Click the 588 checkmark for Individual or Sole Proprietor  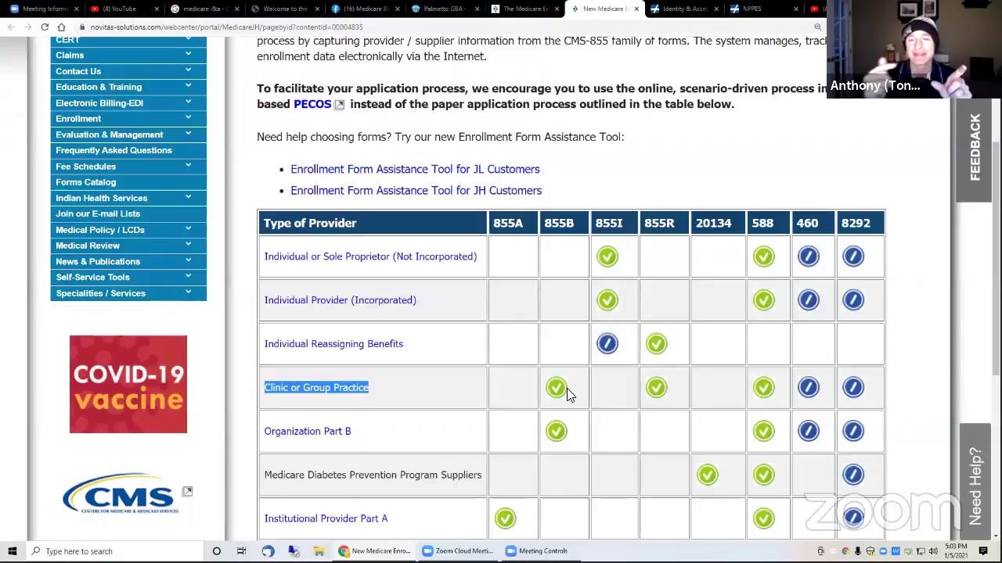pos(763,256)
